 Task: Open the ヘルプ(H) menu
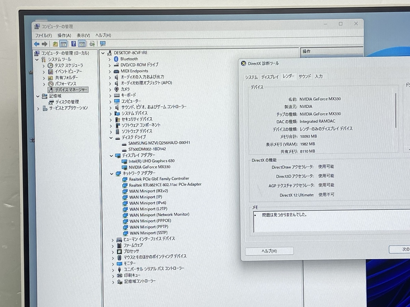(103, 35)
